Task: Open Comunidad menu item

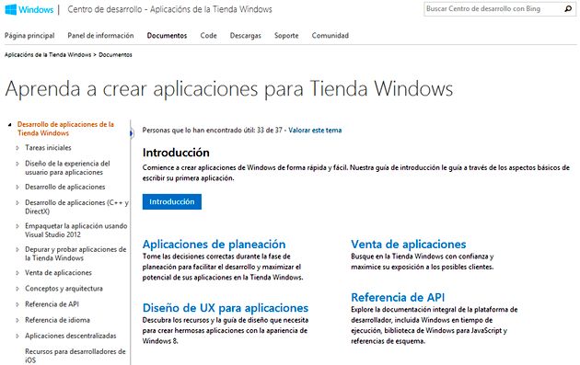Action: (x=330, y=36)
